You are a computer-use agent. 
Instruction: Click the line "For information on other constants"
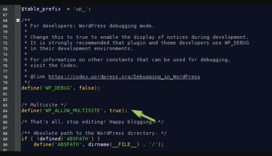tap(130, 60)
